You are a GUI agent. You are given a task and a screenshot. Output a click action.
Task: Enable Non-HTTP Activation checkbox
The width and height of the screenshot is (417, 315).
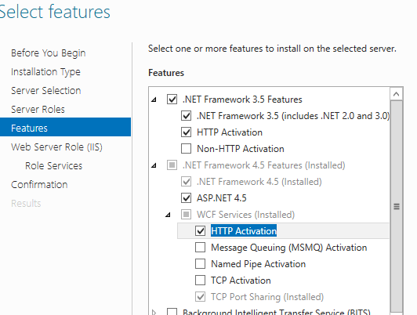[186, 149]
